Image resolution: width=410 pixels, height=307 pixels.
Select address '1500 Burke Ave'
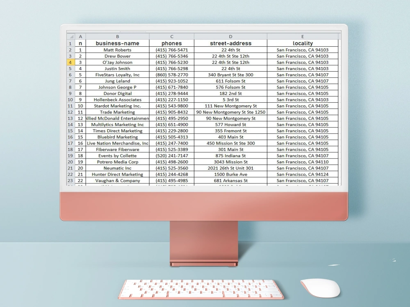click(230, 174)
